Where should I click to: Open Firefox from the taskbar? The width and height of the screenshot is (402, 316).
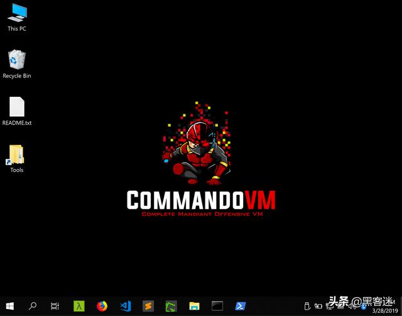[102, 306]
